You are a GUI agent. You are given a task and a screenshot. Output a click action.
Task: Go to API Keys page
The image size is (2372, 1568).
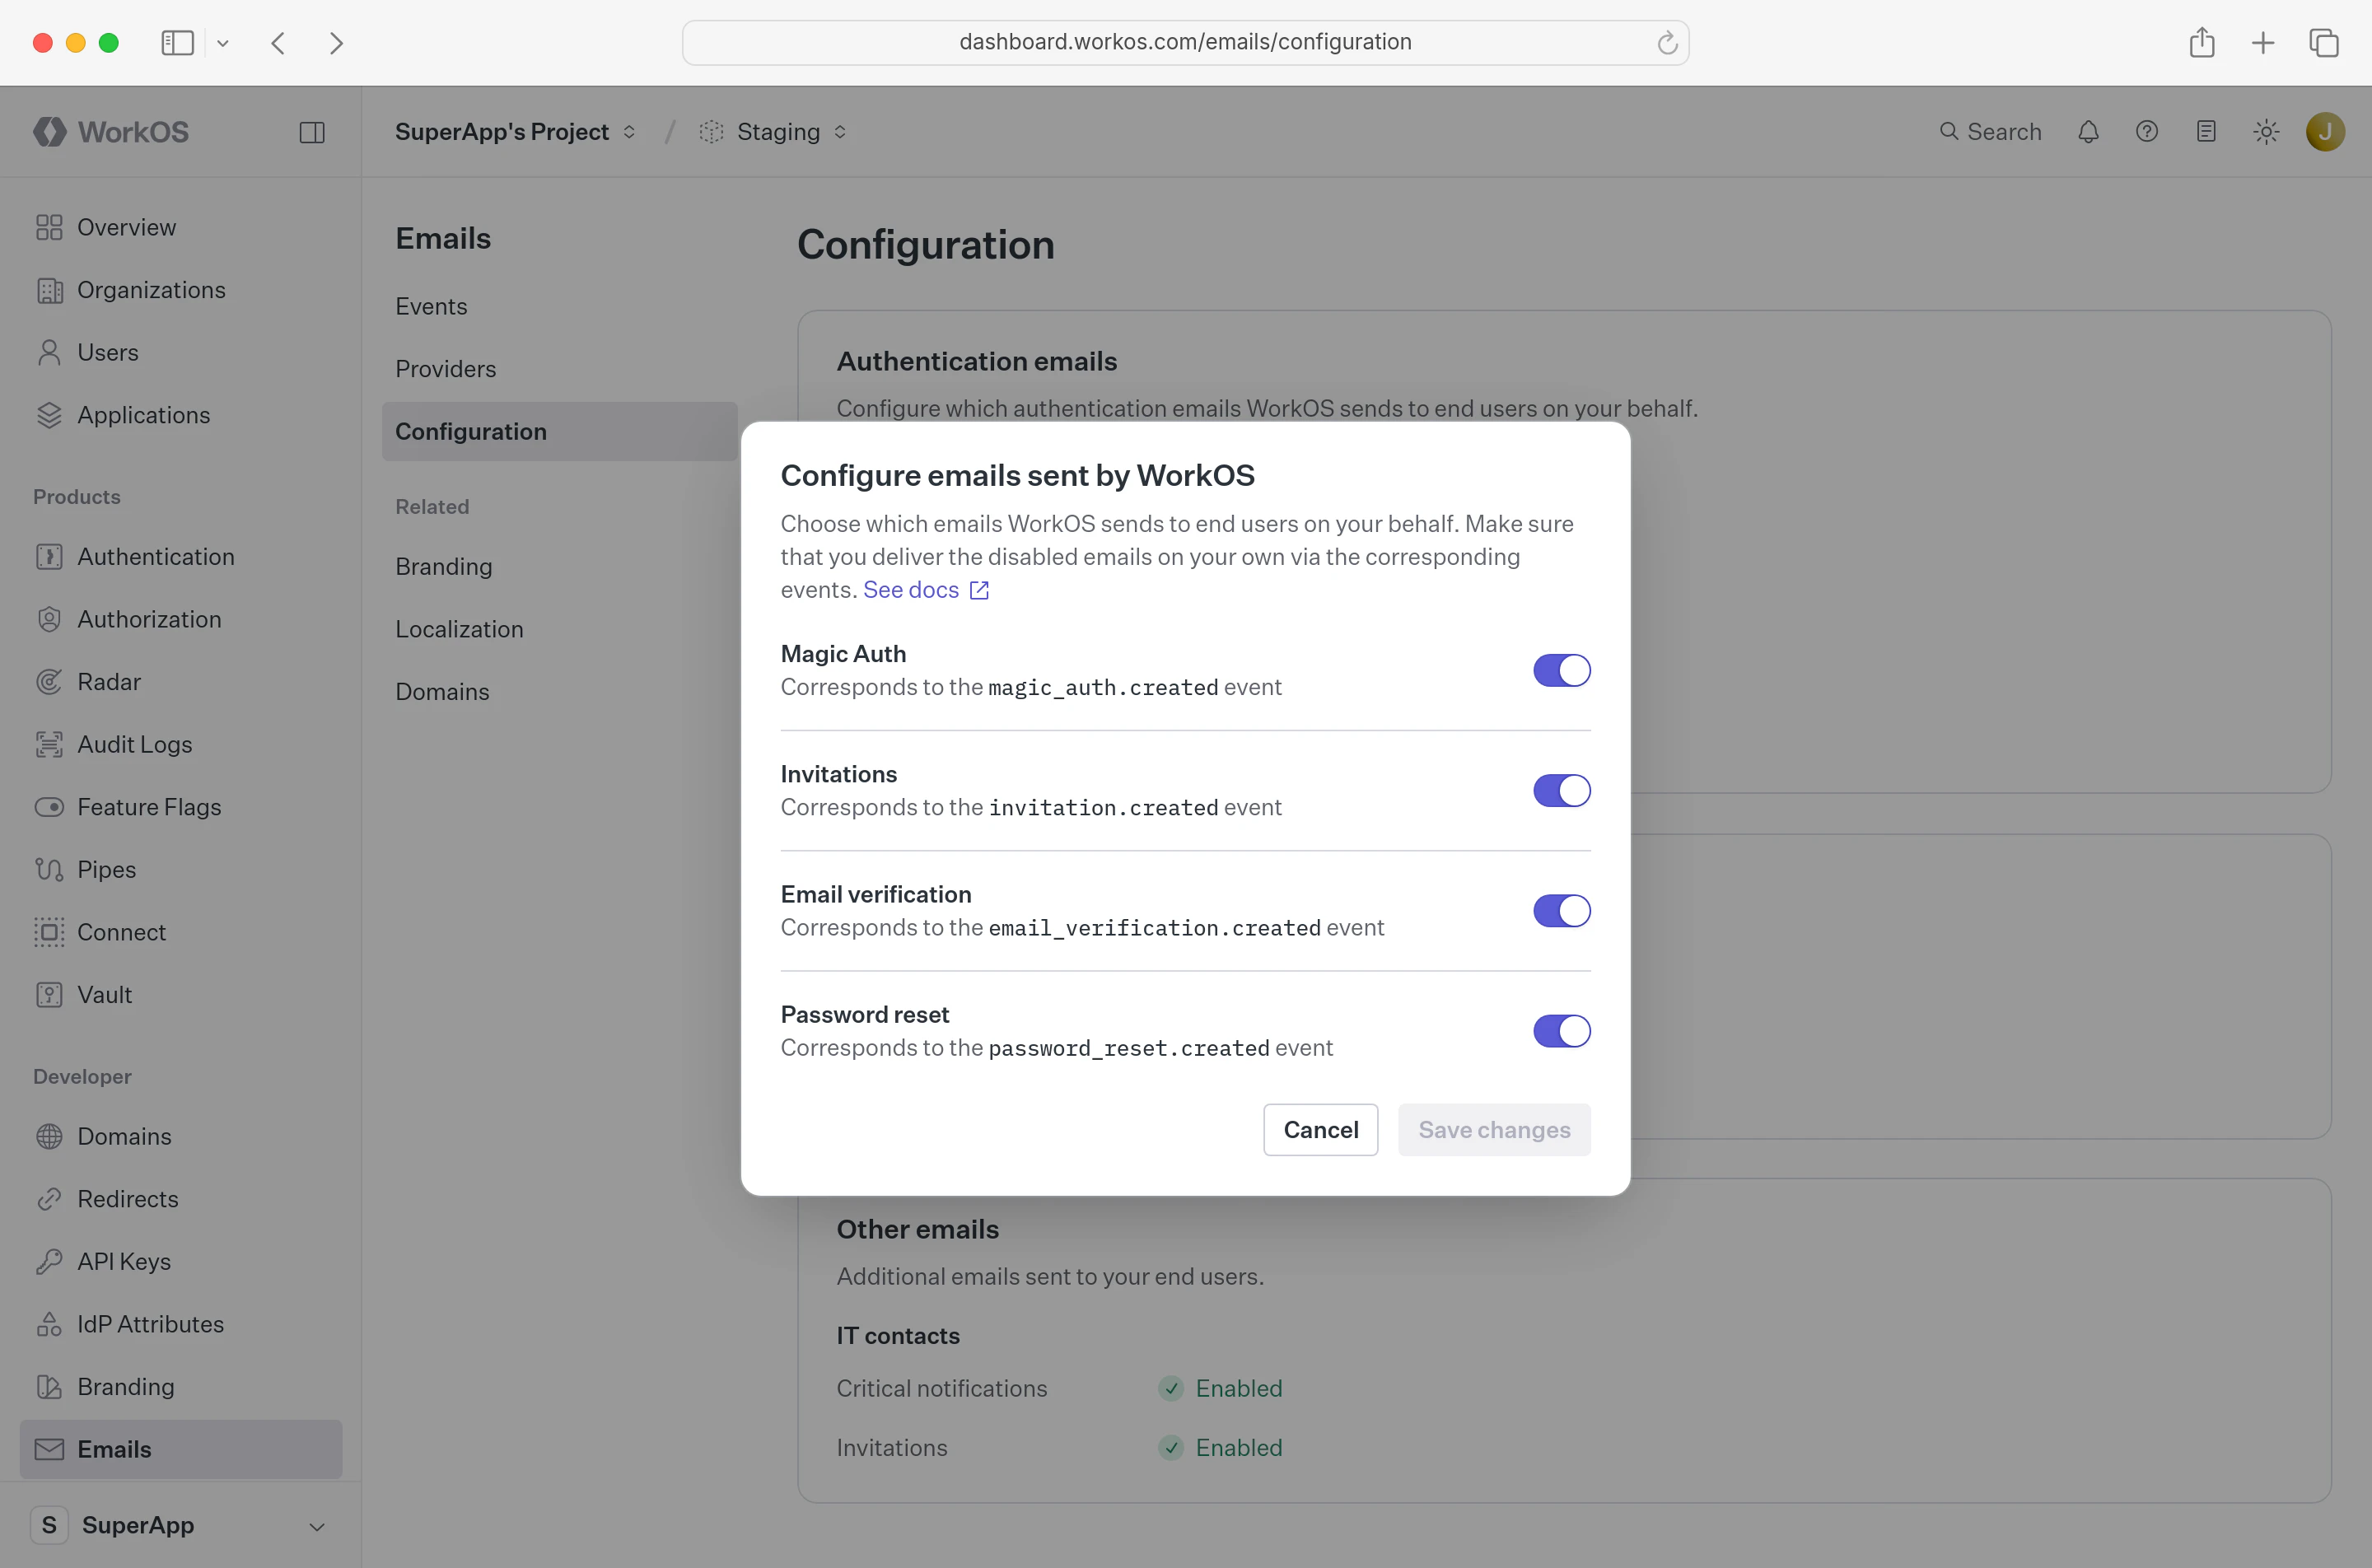pos(124,1261)
